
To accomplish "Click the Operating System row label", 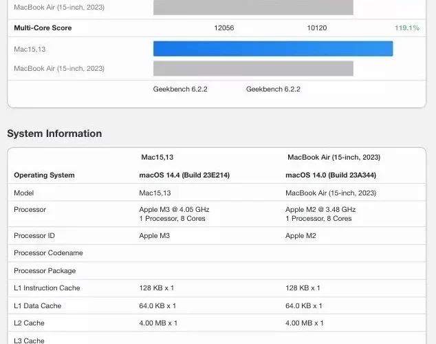I will [44, 175].
